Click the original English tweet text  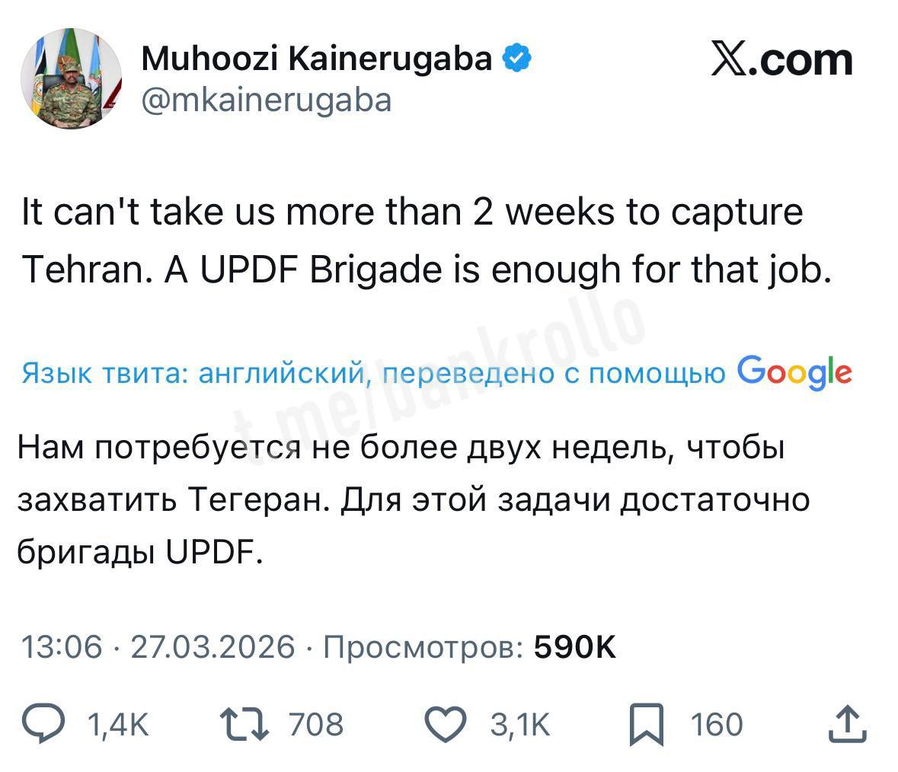click(427, 240)
